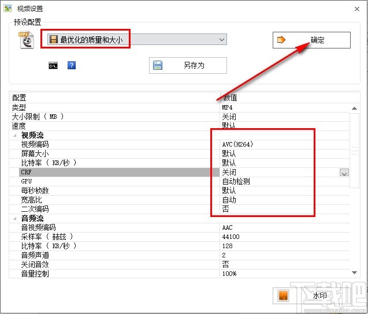
Task: Click the 视频设置 window title icon
Action: coord(8,9)
